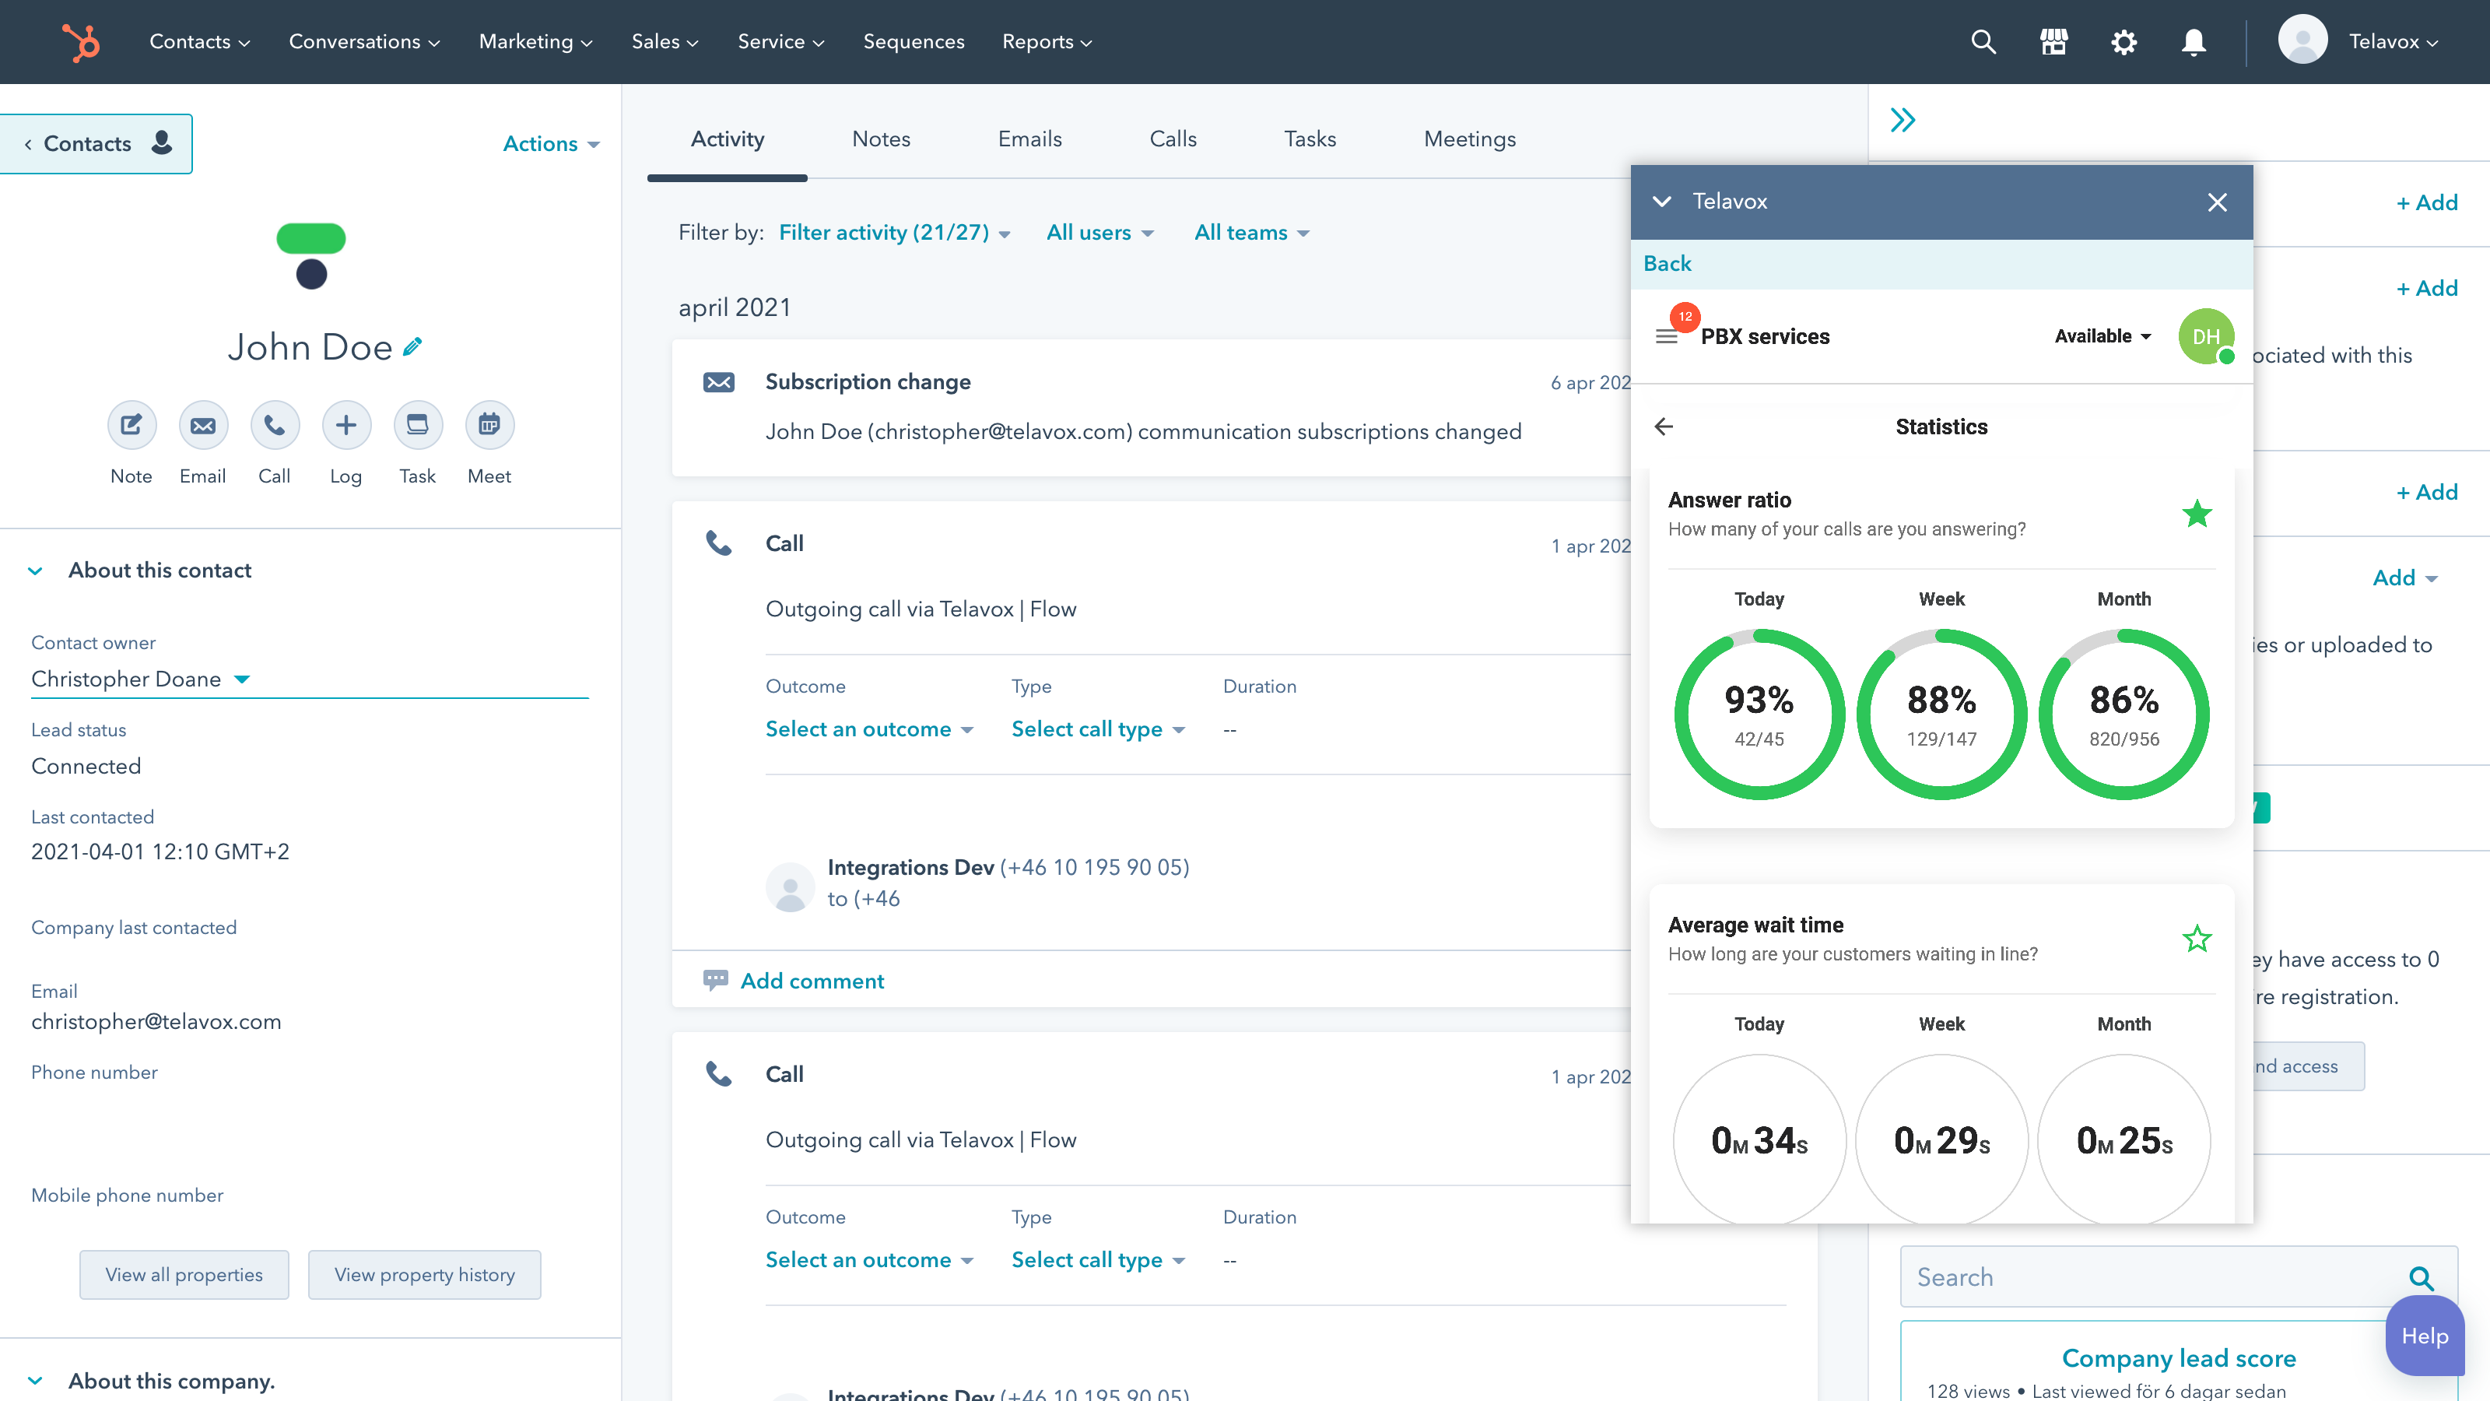Screen dimensions: 2490x1401
Task: Open second call's Select call type dropdown
Action: click(1098, 1260)
